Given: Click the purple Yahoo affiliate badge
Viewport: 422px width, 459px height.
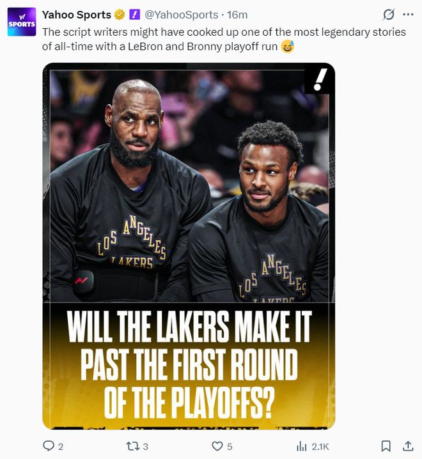Looking at the screenshot, I should pyautogui.click(x=135, y=14).
